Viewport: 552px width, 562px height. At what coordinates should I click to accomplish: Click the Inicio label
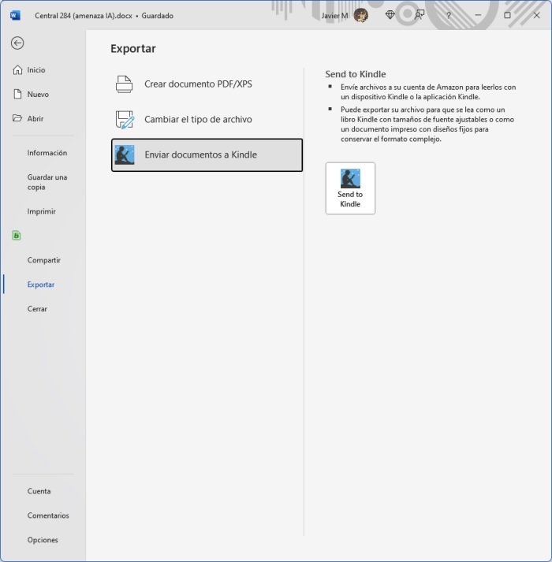[x=36, y=70]
